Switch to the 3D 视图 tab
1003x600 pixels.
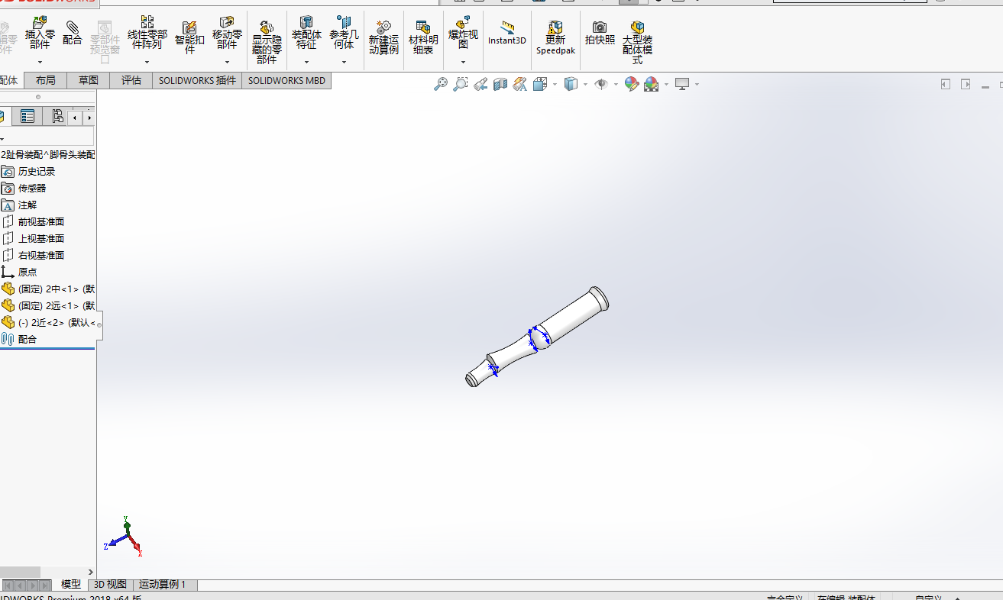tap(110, 585)
